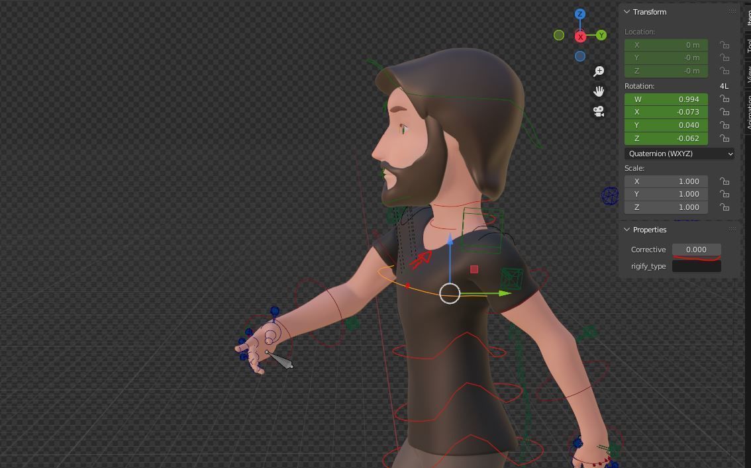751x468 pixels.
Task: Select the grey cone hand IK control
Action: point(279,359)
